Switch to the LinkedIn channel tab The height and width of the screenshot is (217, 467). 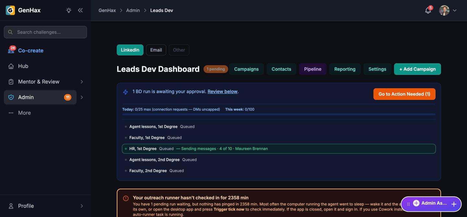(x=130, y=50)
